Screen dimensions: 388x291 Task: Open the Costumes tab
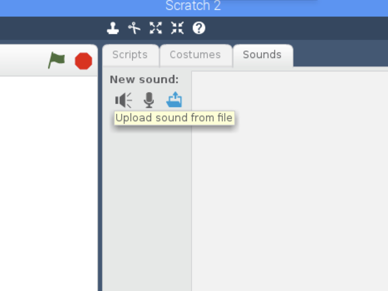click(196, 55)
